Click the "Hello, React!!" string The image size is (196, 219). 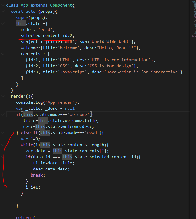coord(117,48)
